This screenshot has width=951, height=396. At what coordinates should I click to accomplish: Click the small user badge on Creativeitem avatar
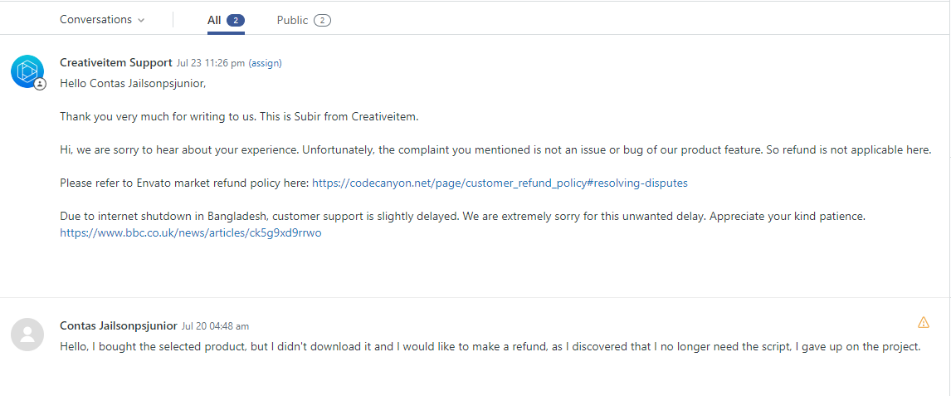pos(40,84)
